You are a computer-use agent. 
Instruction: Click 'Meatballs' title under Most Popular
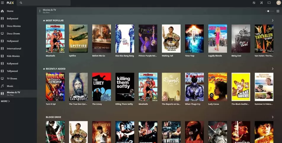[50, 56]
